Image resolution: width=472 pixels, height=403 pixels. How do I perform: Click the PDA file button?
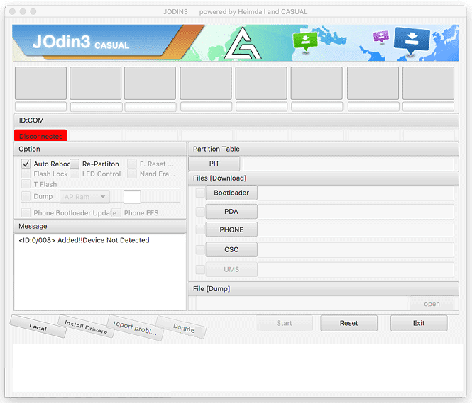[231, 212]
